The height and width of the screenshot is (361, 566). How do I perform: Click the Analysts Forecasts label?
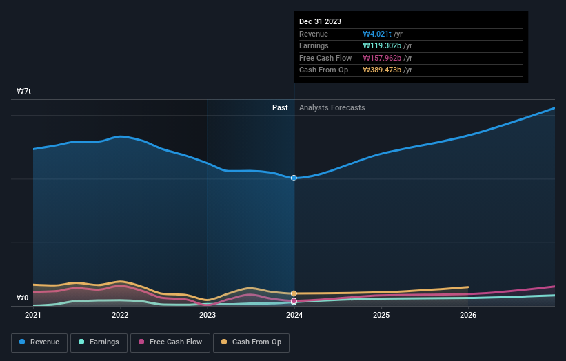click(332, 108)
